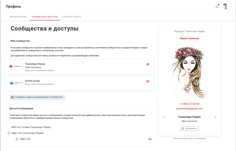Show previous community on profile card
The height and width of the screenshot is (151, 236).
point(163,117)
